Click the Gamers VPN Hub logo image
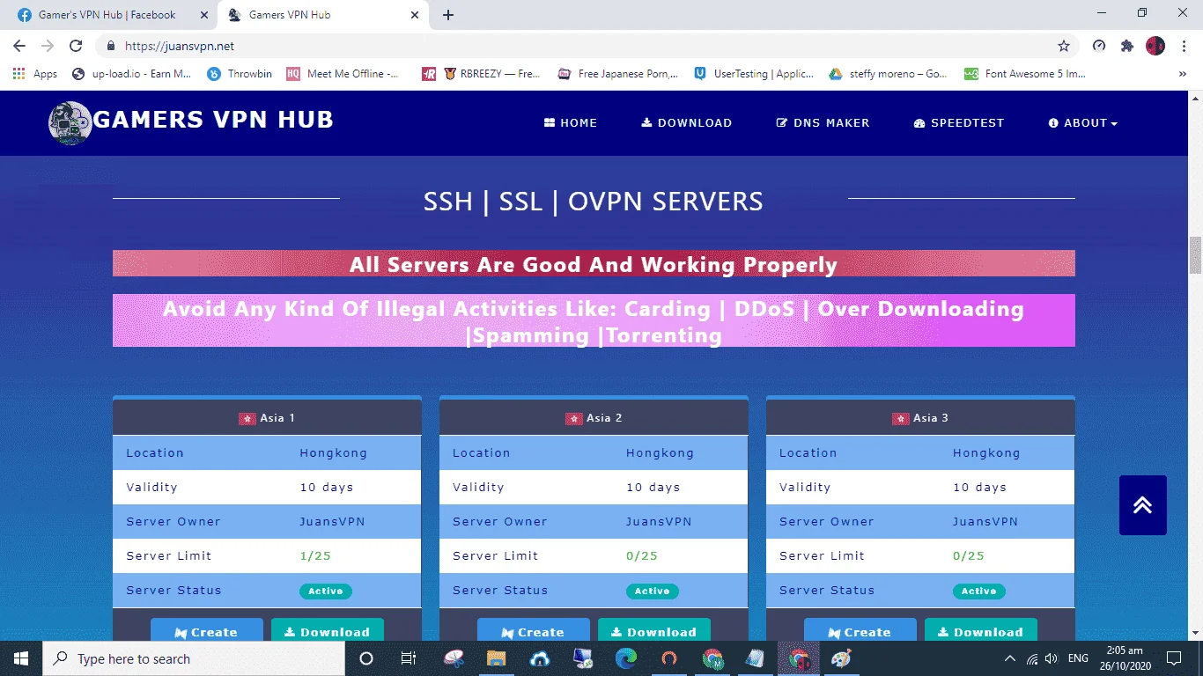Screen dimensions: 1203x676 tap(70, 122)
